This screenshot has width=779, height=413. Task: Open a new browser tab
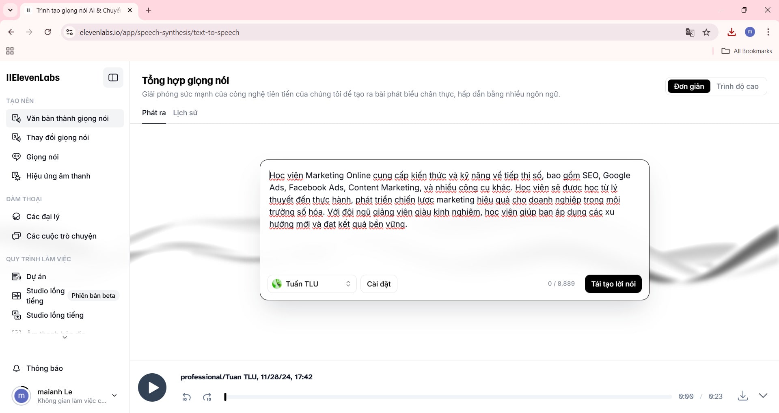point(149,10)
